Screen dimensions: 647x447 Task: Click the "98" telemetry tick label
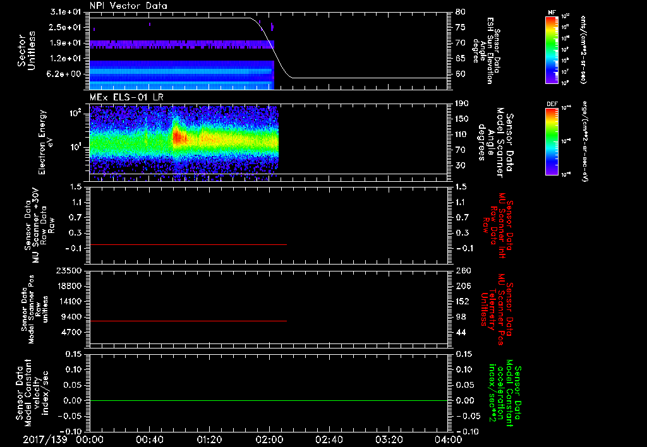(x=461, y=317)
